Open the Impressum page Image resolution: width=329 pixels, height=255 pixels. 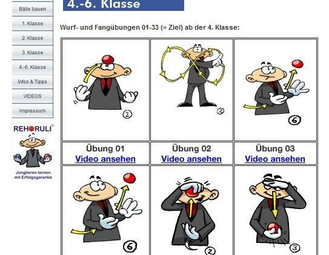click(x=33, y=110)
